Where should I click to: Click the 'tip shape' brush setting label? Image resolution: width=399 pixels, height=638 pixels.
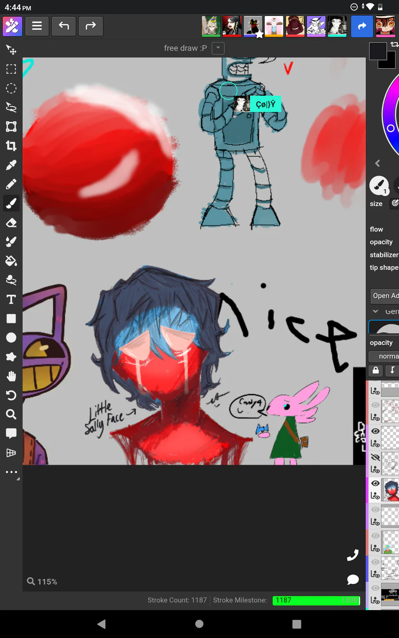pos(384,268)
